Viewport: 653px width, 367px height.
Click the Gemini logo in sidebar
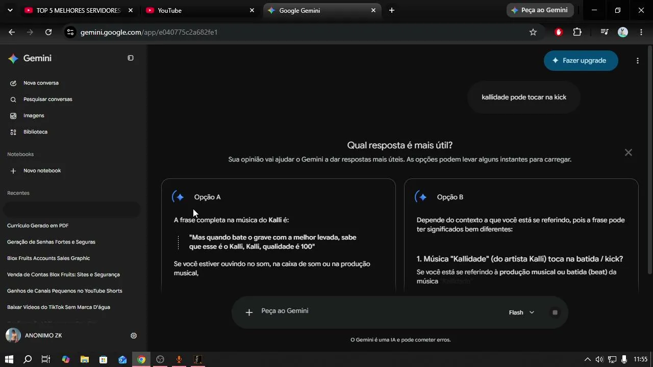[13, 59]
